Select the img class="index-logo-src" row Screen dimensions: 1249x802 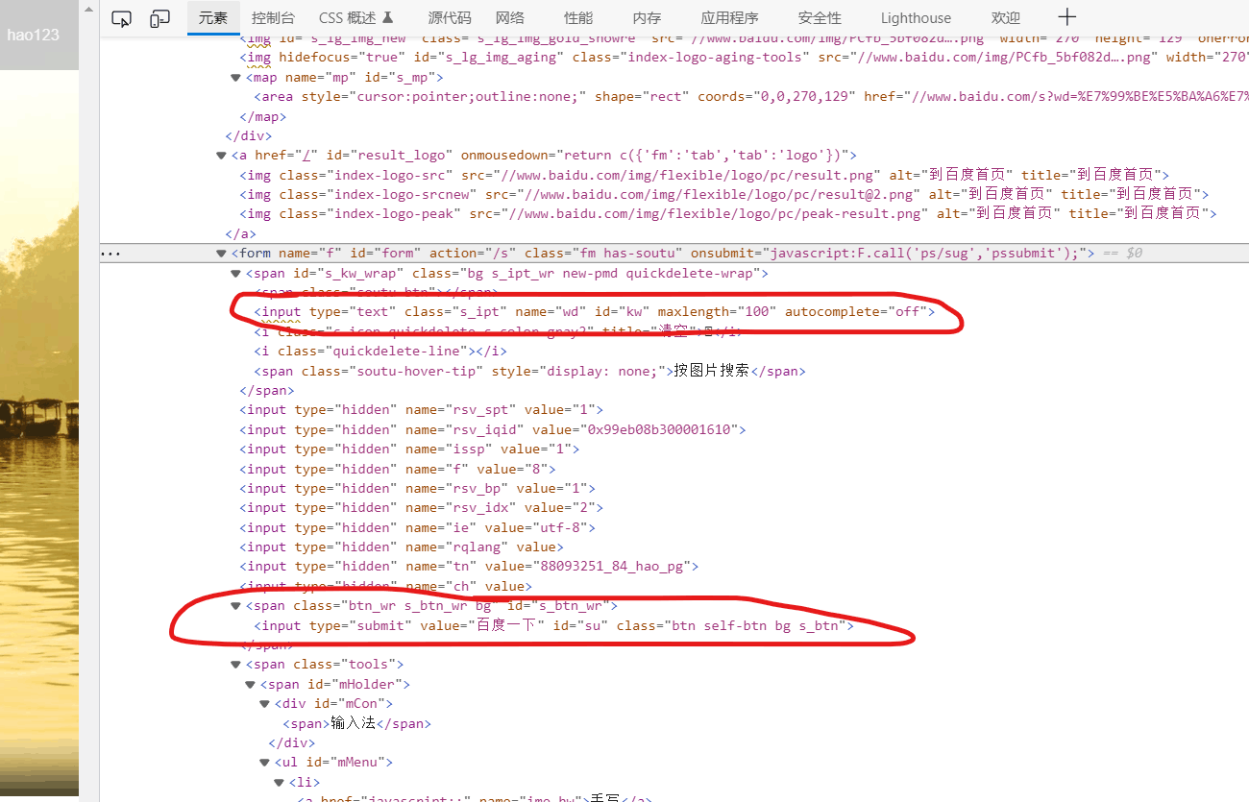[x=704, y=176]
